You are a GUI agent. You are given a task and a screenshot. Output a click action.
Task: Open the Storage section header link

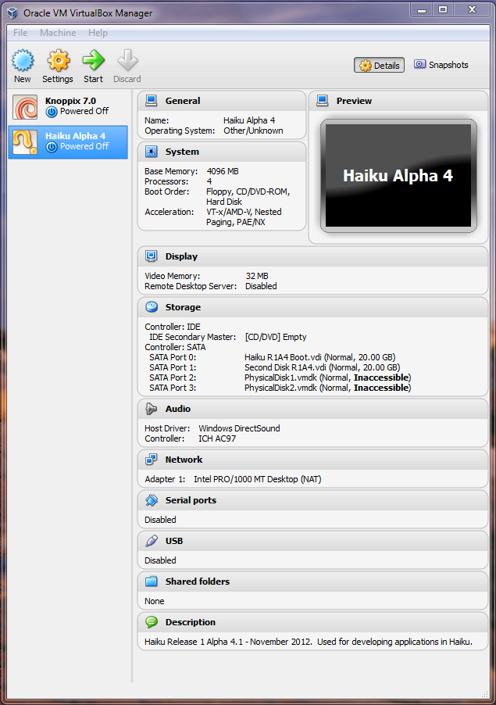point(183,307)
